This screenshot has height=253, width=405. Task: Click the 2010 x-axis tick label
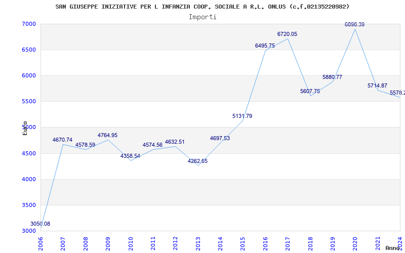[131, 242]
